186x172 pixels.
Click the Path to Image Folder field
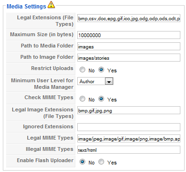pos(129,58)
